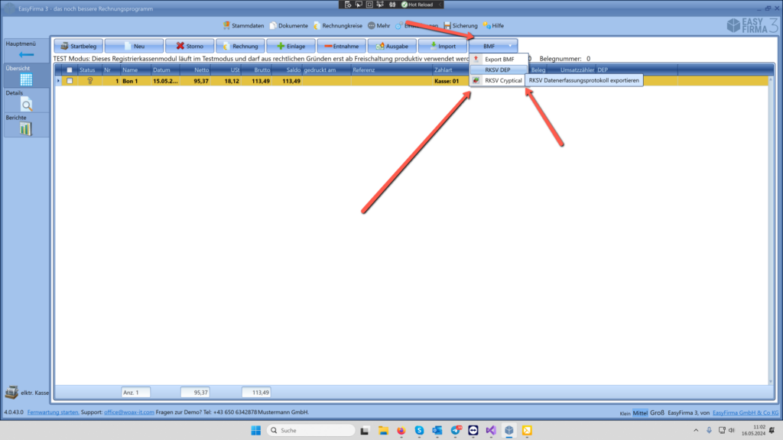
Task: Tick the checkbox for row Bon 1
Action: (70, 81)
